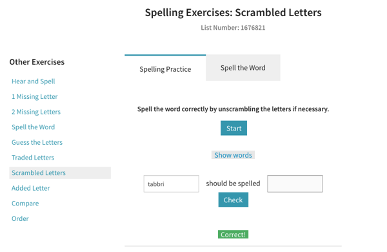Image resolution: width=387 pixels, height=252 pixels.
Task: Click the Spelling Exercises page heading
Action: (233, 13)
